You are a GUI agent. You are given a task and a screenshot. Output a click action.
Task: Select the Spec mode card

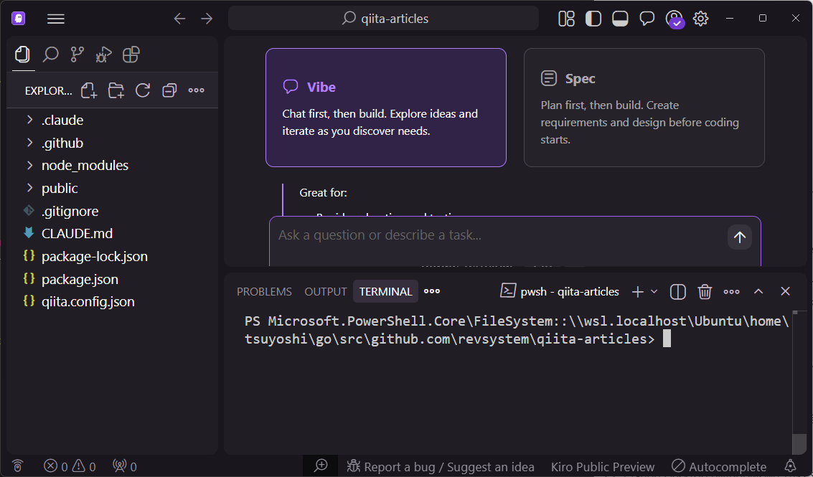tap(644, 108)
